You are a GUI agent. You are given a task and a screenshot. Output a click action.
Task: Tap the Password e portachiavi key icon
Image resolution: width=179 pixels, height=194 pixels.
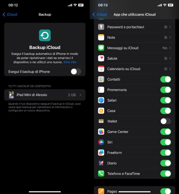101,27
